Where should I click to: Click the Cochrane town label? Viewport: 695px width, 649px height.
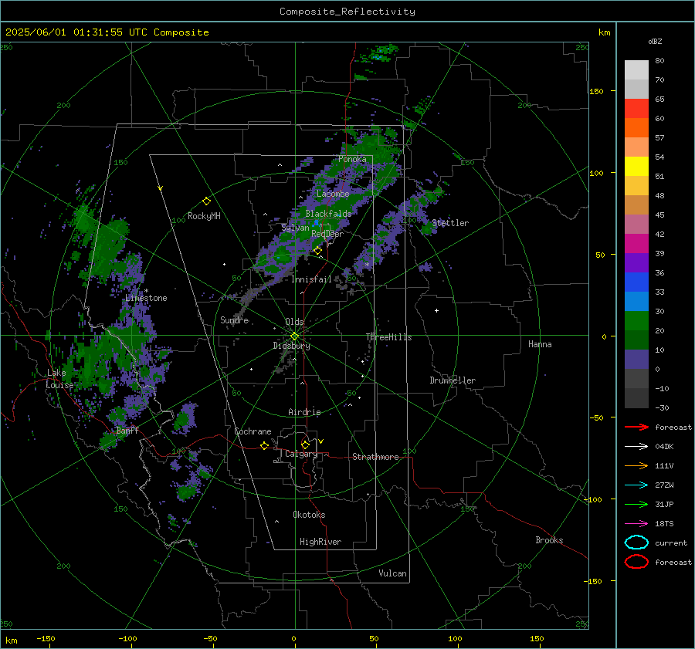(x=253, y=431)
